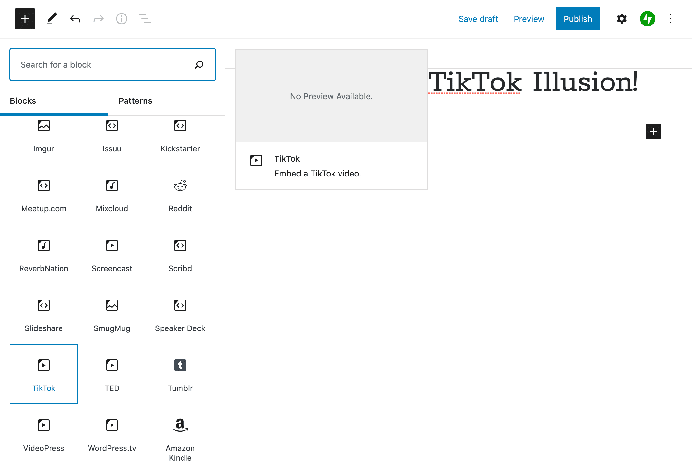
Task: Click the Save draft link
Action: pyautogui.click(x=478, y=19)
